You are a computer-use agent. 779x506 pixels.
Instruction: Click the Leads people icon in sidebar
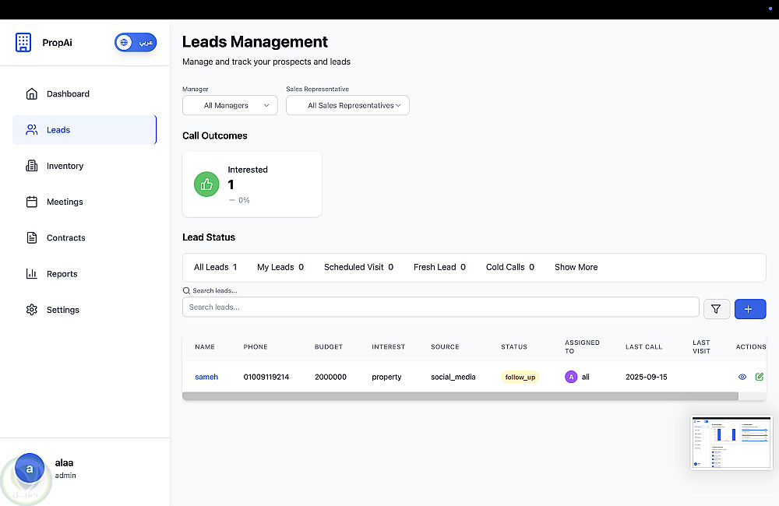[x=32, y=130]
